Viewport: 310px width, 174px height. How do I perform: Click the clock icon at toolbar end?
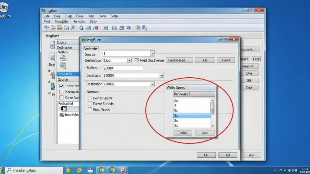[145, 28]
